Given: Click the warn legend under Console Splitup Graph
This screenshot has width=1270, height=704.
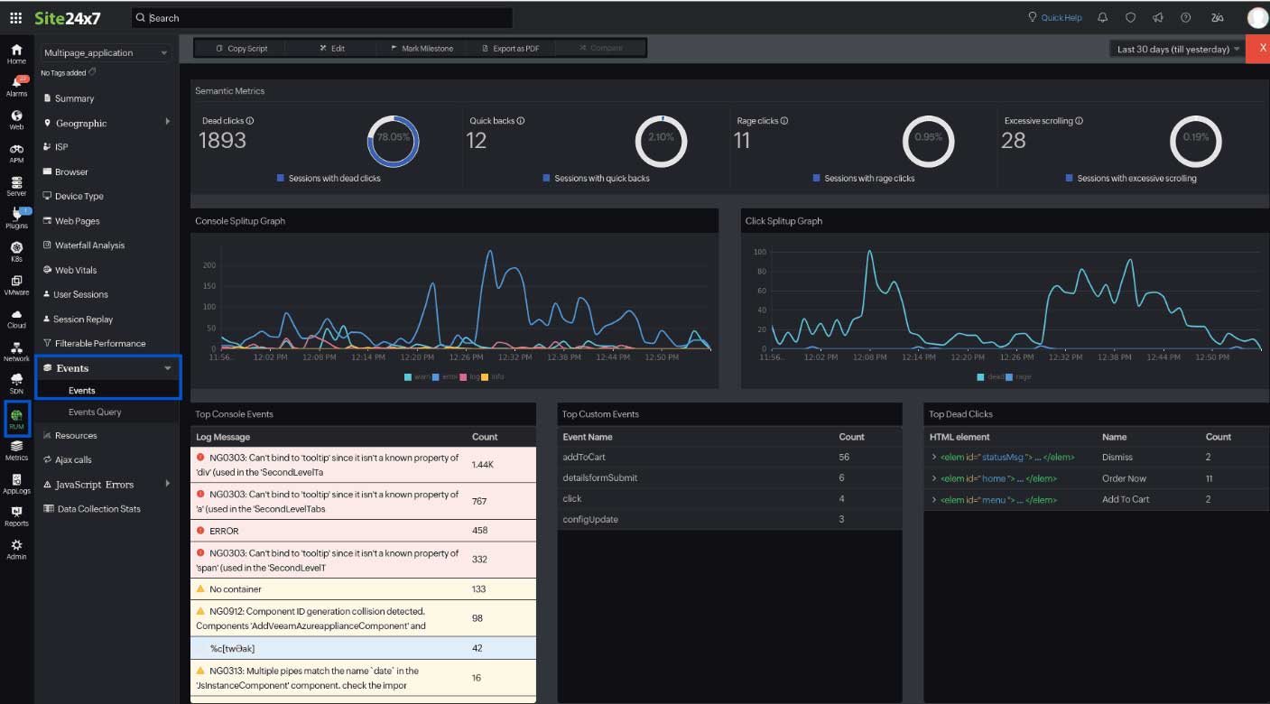Looking at the screenshot, I should (416, 376).
